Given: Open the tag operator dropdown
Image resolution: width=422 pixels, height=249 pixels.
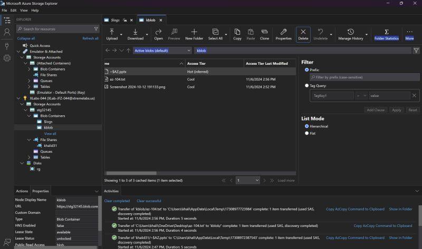Looking at the screenshot, I should click(x=361, y=95).
